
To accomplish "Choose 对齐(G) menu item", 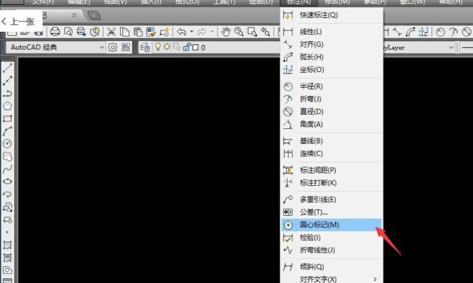I will (332, 44).
